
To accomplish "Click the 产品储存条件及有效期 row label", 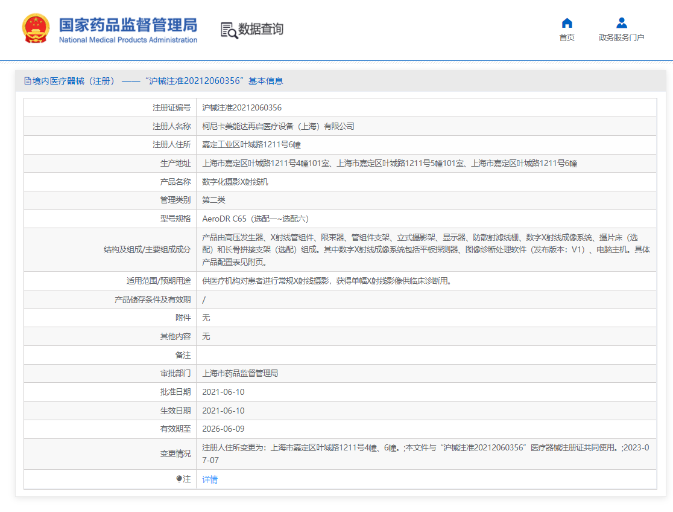I will click(x=153, y=299).
